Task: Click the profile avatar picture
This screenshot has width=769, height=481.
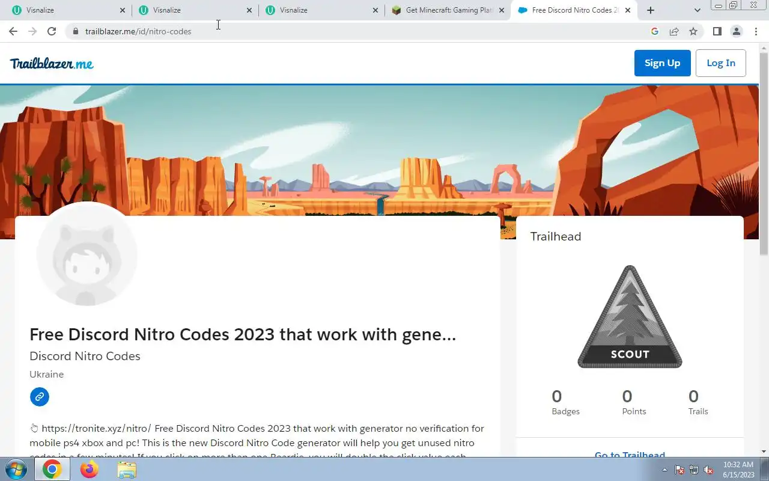Action: pyautogui.click(x=87, y=255)
